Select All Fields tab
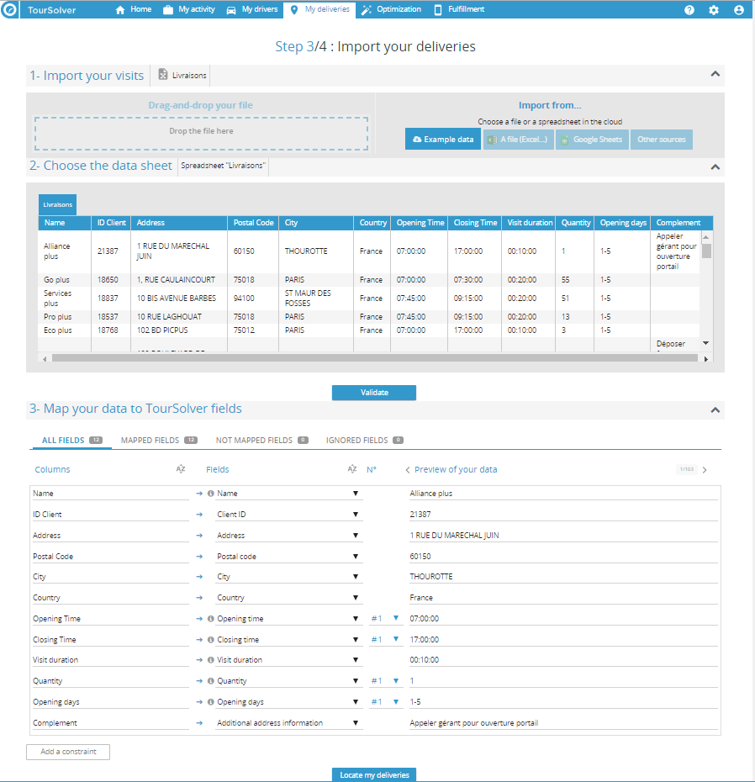This screenshot has width=755, height=782. (71, 440)
